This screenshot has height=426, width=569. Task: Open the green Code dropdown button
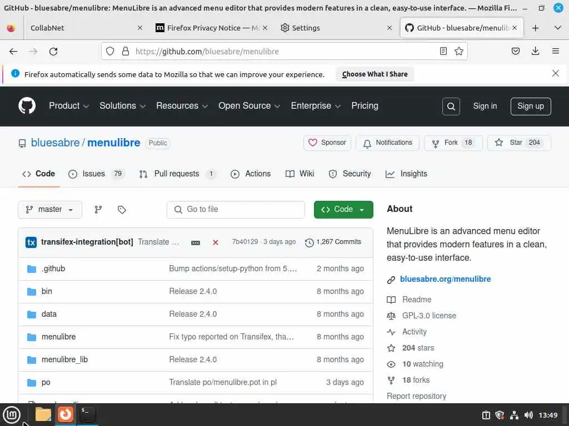343,210
